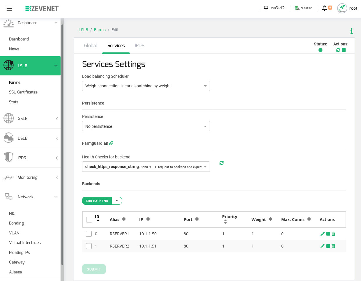Switch to the IPDS tab

pyautogui.click(x=140, y=46)
